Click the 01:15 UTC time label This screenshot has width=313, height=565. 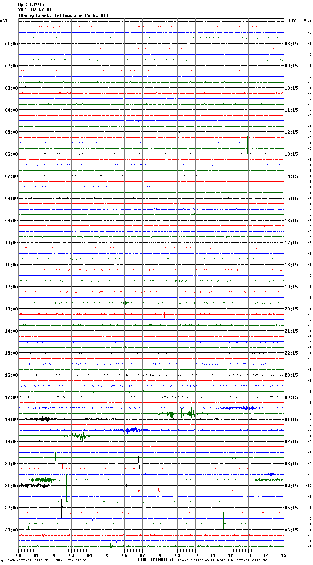click(x=291, y=420)
